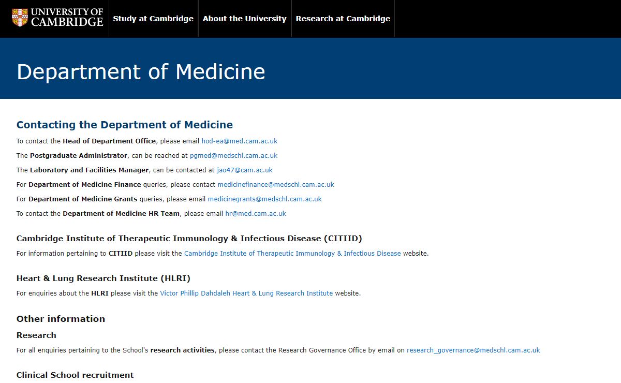Click the bold text Head of Department Office
This screenshot has height=383, width=621.
tap(109, 141)
